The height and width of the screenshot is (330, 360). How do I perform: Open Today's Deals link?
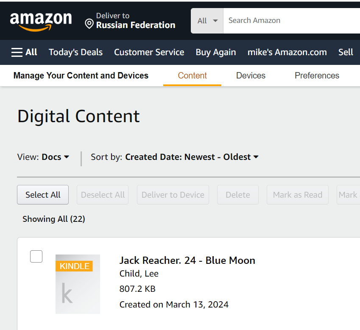click(x=75, y=52)
